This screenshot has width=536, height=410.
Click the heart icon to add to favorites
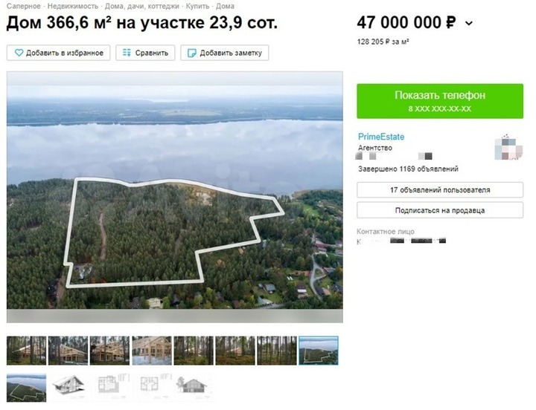[19, 53]
